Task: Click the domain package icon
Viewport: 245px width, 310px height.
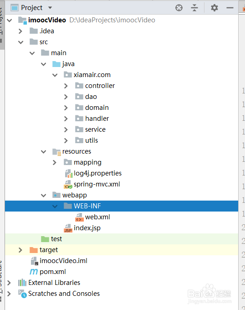Action: 79,107
